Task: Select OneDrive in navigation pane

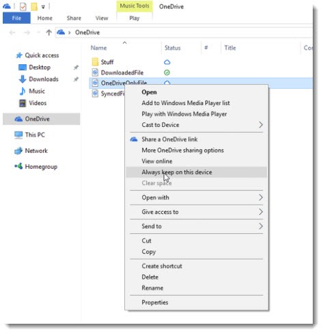Action: 42,119
